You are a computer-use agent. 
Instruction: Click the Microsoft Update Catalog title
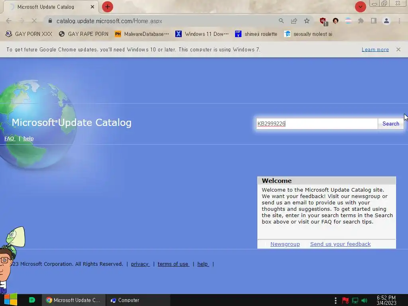[72, 123]
